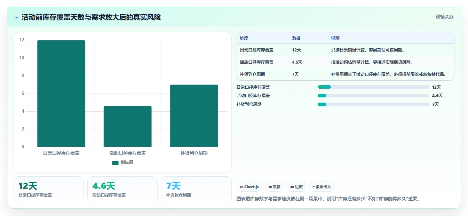Click the 4.6天 value in table
The image size is (468, 216).
(297, 62)
